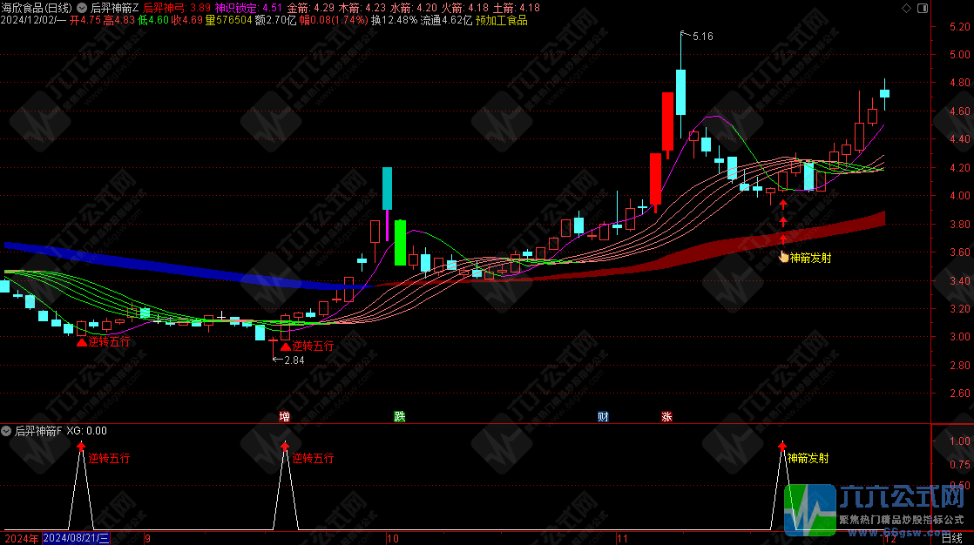Image resolution: width=974 pixels, height=545 pixels.
Task: Click the red triangle near the 2.84 low
Action: click(284, 346)
